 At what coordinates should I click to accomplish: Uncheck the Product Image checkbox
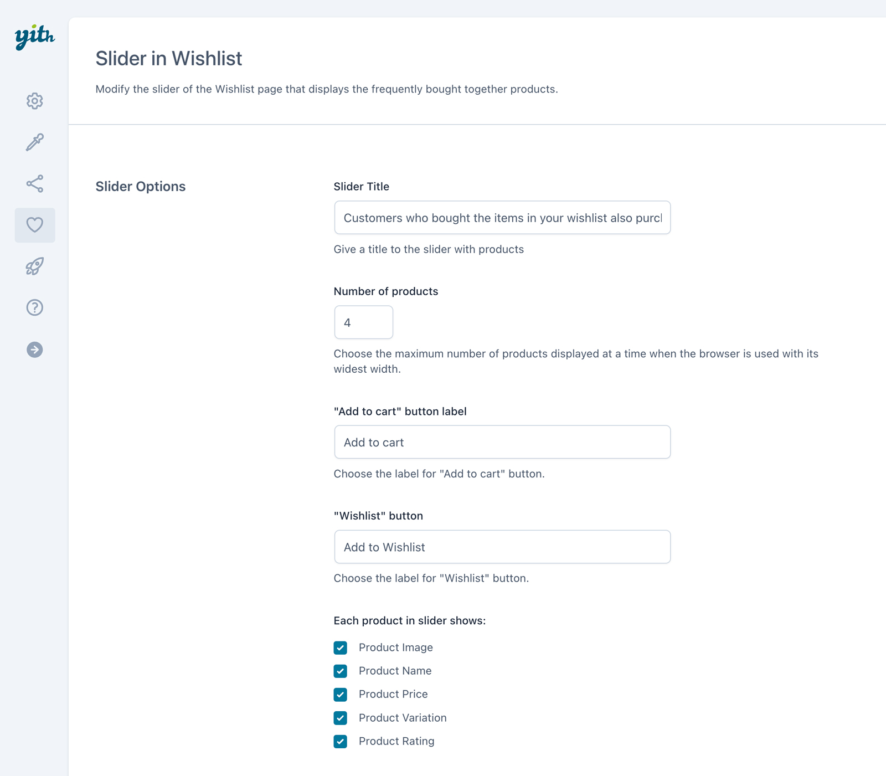(x=341, y=647)
